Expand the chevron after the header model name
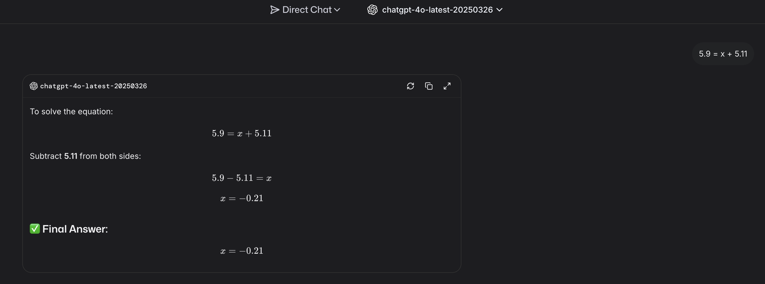 [499, 10]
